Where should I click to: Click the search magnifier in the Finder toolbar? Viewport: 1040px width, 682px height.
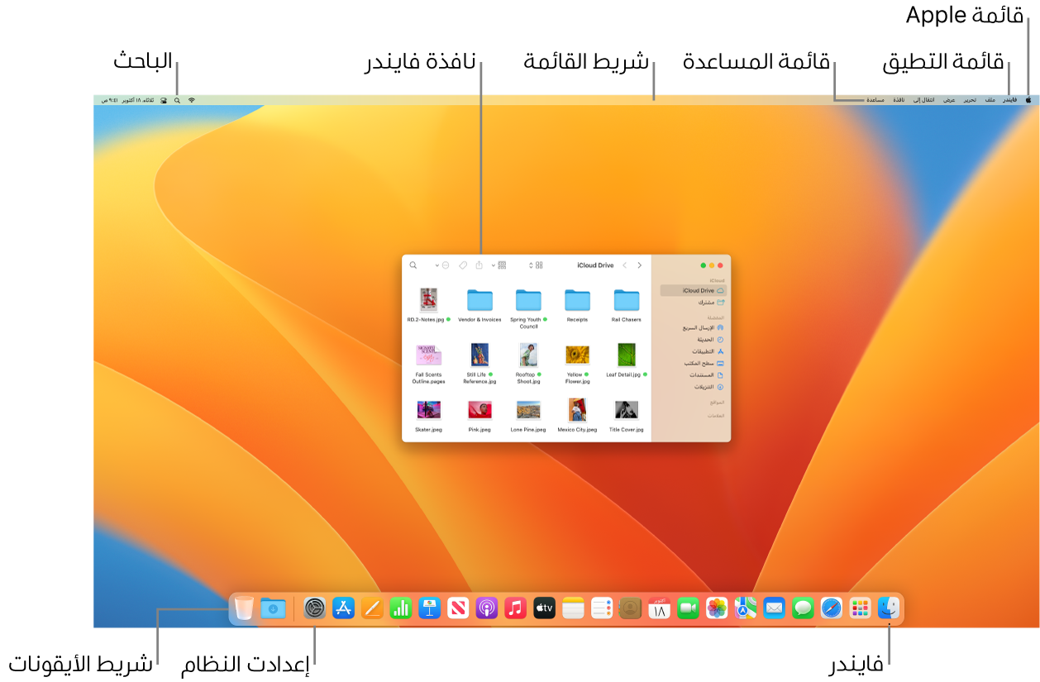pos(413,265)
